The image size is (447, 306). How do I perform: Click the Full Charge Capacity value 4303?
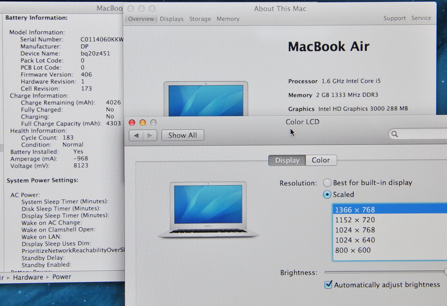[113, 123]
